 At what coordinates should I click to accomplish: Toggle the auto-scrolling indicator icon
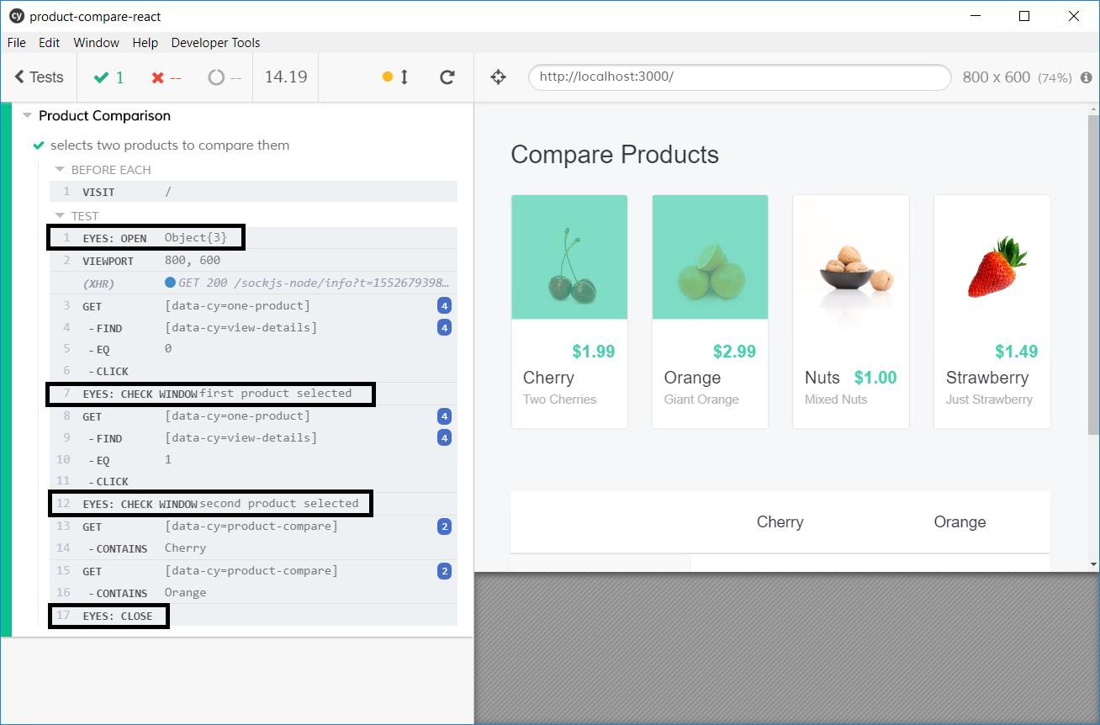pyautogui.click(x=395, y=77)
